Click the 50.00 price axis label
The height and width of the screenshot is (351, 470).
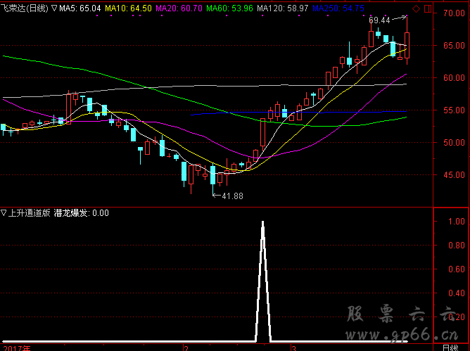pos(454,143)
